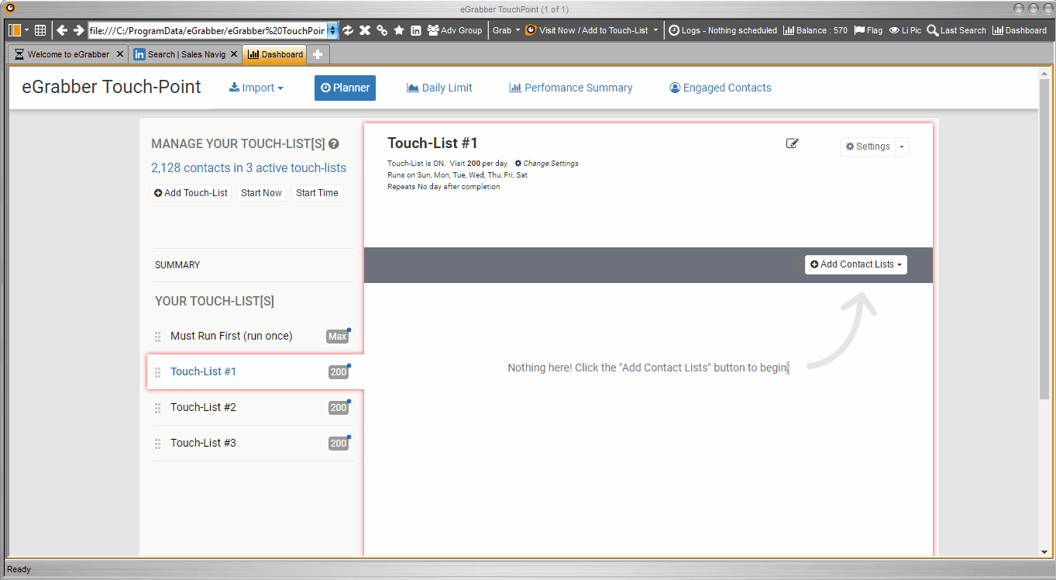Open the Daily Limit page
This screenshot has height=580, width=1056.
point(439,88)
